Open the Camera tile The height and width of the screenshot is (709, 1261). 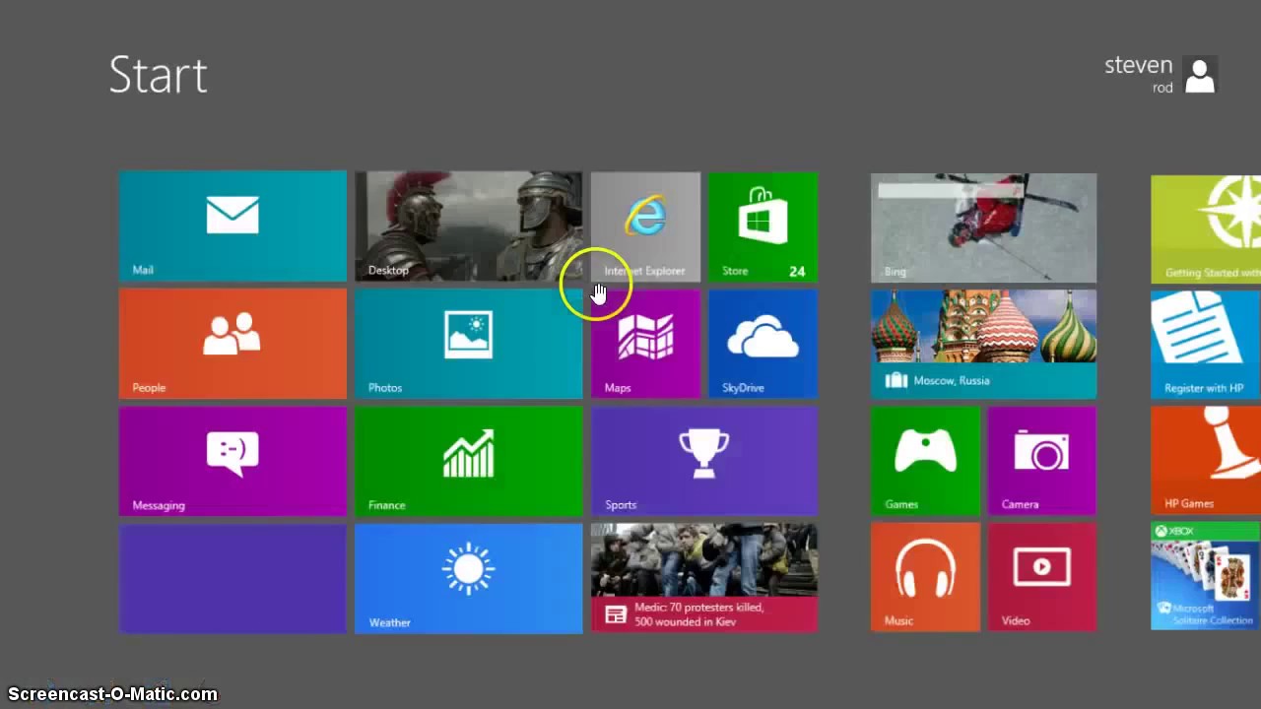(x=1042, y=460)
